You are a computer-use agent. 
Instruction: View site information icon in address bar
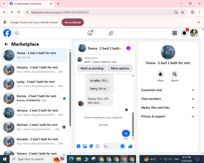[x=27, y=12]
